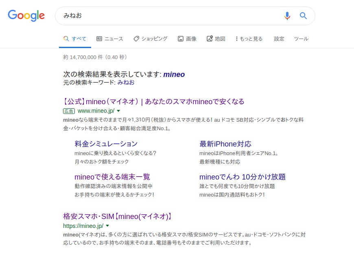The width and height of the screenshot is (354, 254).
Task: Click the https://mineo.jp/ result URL
Action: 83,226
